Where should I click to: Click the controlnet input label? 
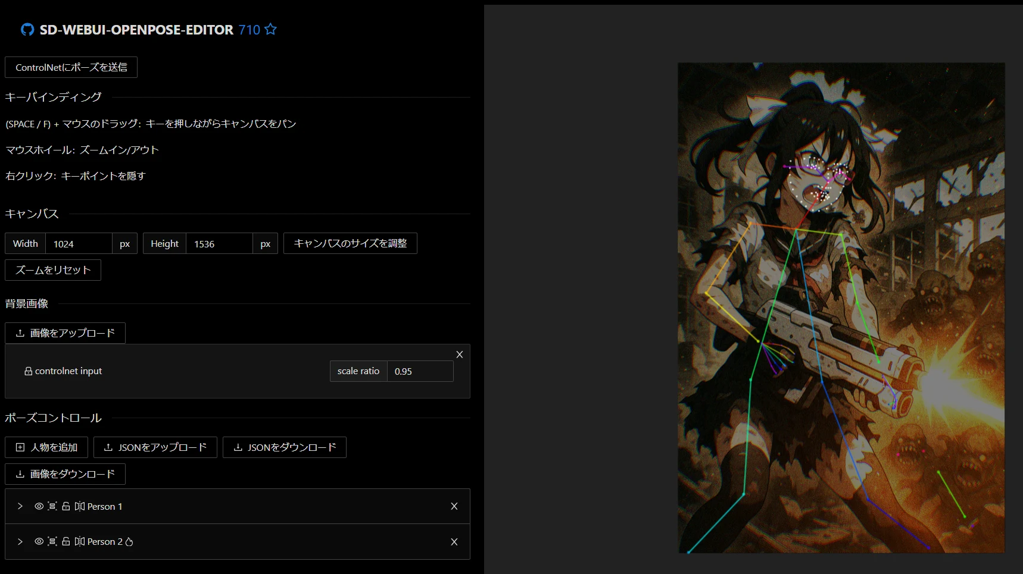[x=68, y=371]
